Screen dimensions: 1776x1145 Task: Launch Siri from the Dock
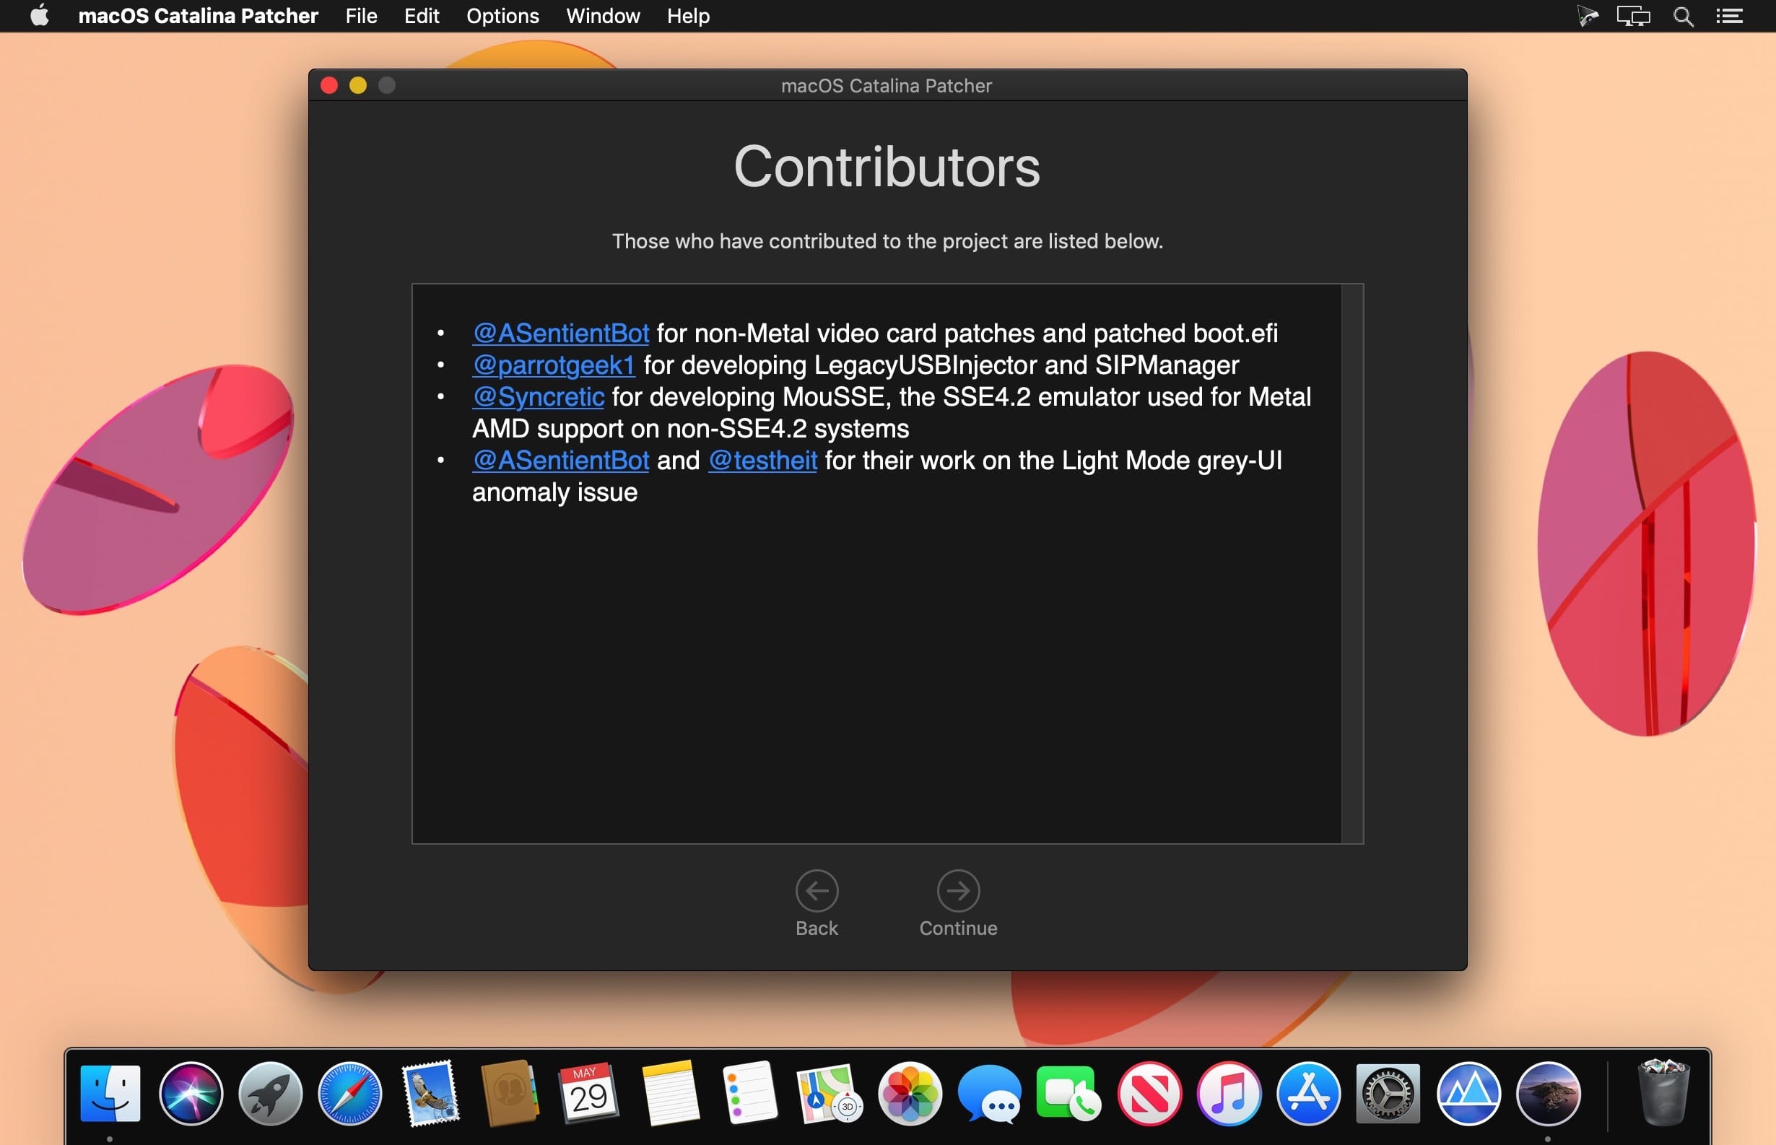pos(191,1093)
